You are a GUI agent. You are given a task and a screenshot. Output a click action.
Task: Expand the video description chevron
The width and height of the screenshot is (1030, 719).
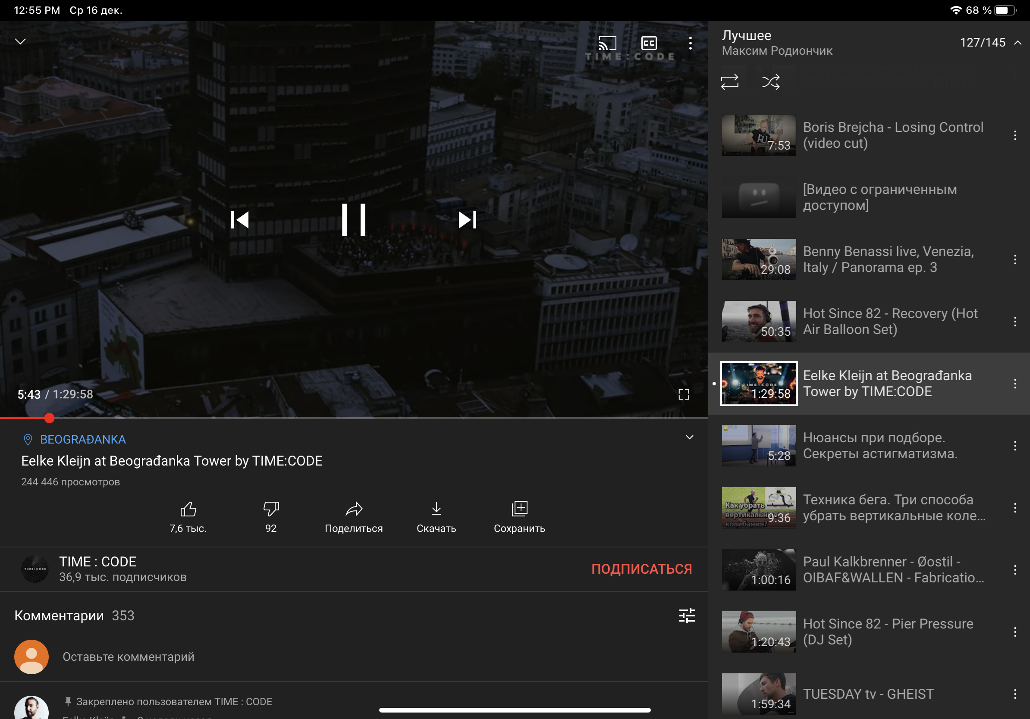tap(690, 438)
